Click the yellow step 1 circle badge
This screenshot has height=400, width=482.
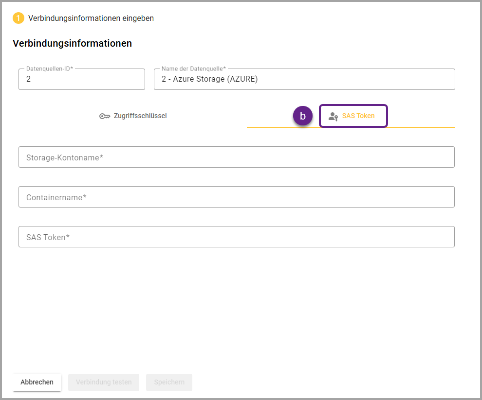[x=19, y=18]
